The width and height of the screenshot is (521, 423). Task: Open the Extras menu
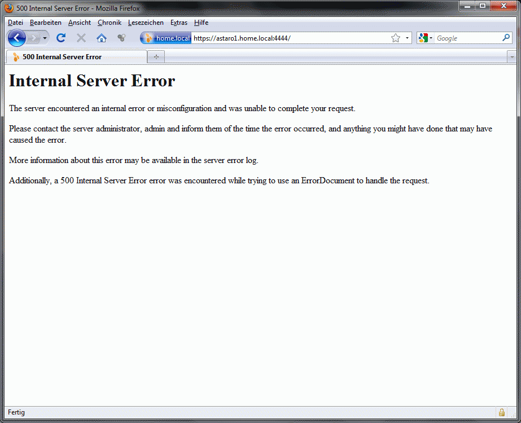[179, 23]
